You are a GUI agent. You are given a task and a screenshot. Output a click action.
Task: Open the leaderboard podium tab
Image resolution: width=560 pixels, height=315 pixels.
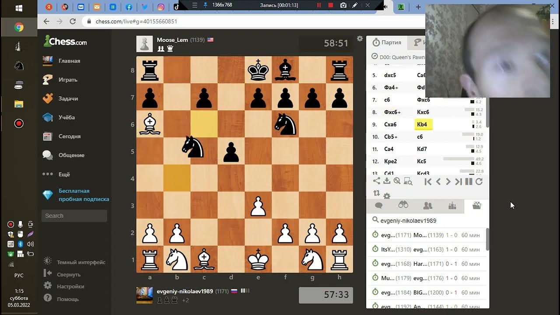pos(452,206)
